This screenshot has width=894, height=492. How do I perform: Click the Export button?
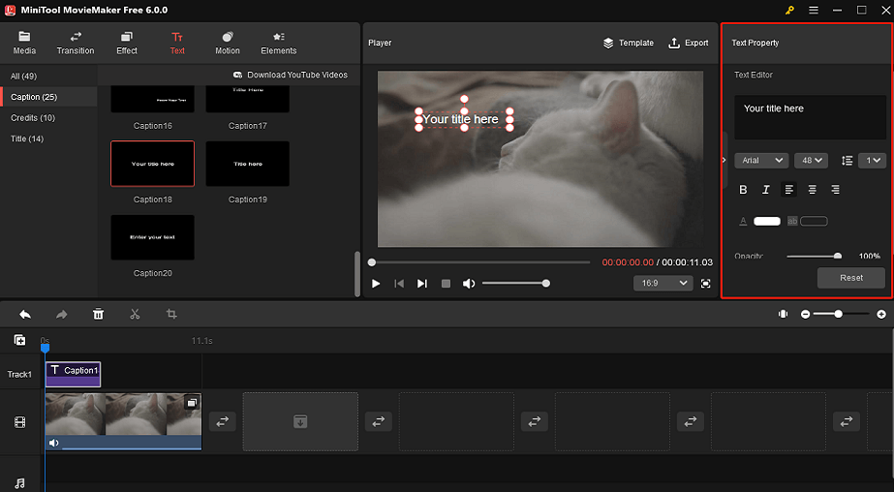click(x=689, y=43)
